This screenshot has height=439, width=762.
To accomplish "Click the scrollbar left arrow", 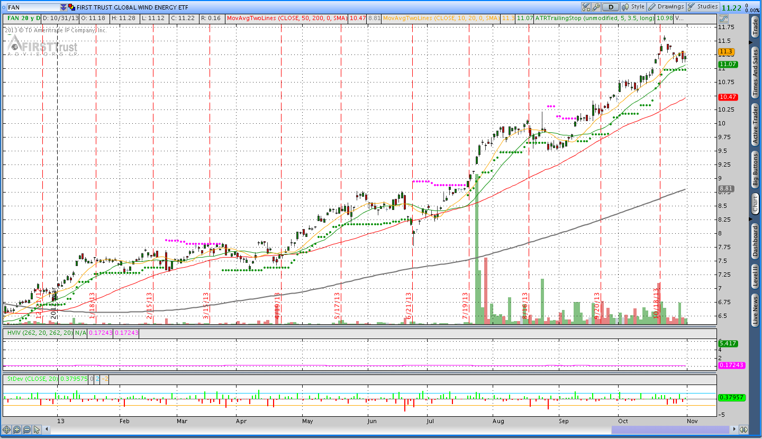I will (47, 429).
